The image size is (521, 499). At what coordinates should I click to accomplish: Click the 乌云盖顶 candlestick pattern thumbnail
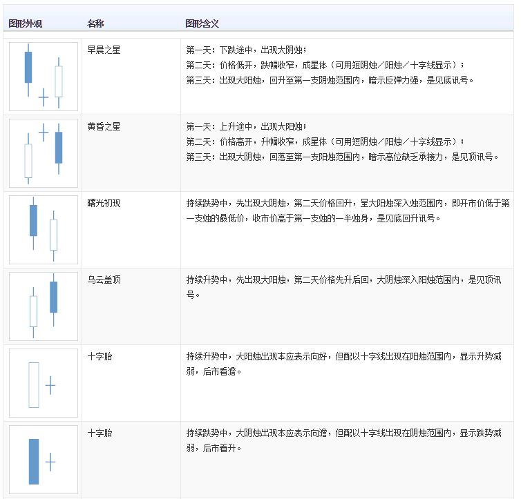pos(44,306)
